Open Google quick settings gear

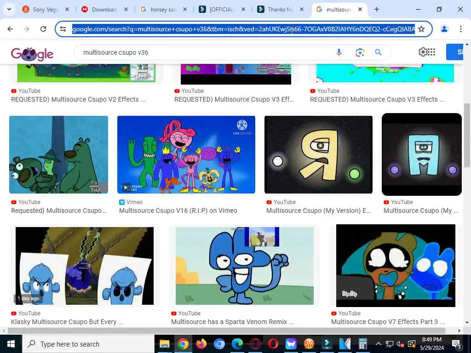pyautogui.click(x=423, y=52)
